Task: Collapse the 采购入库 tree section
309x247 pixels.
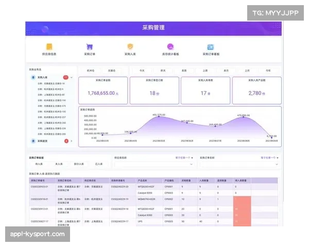Action: (72, 77)
